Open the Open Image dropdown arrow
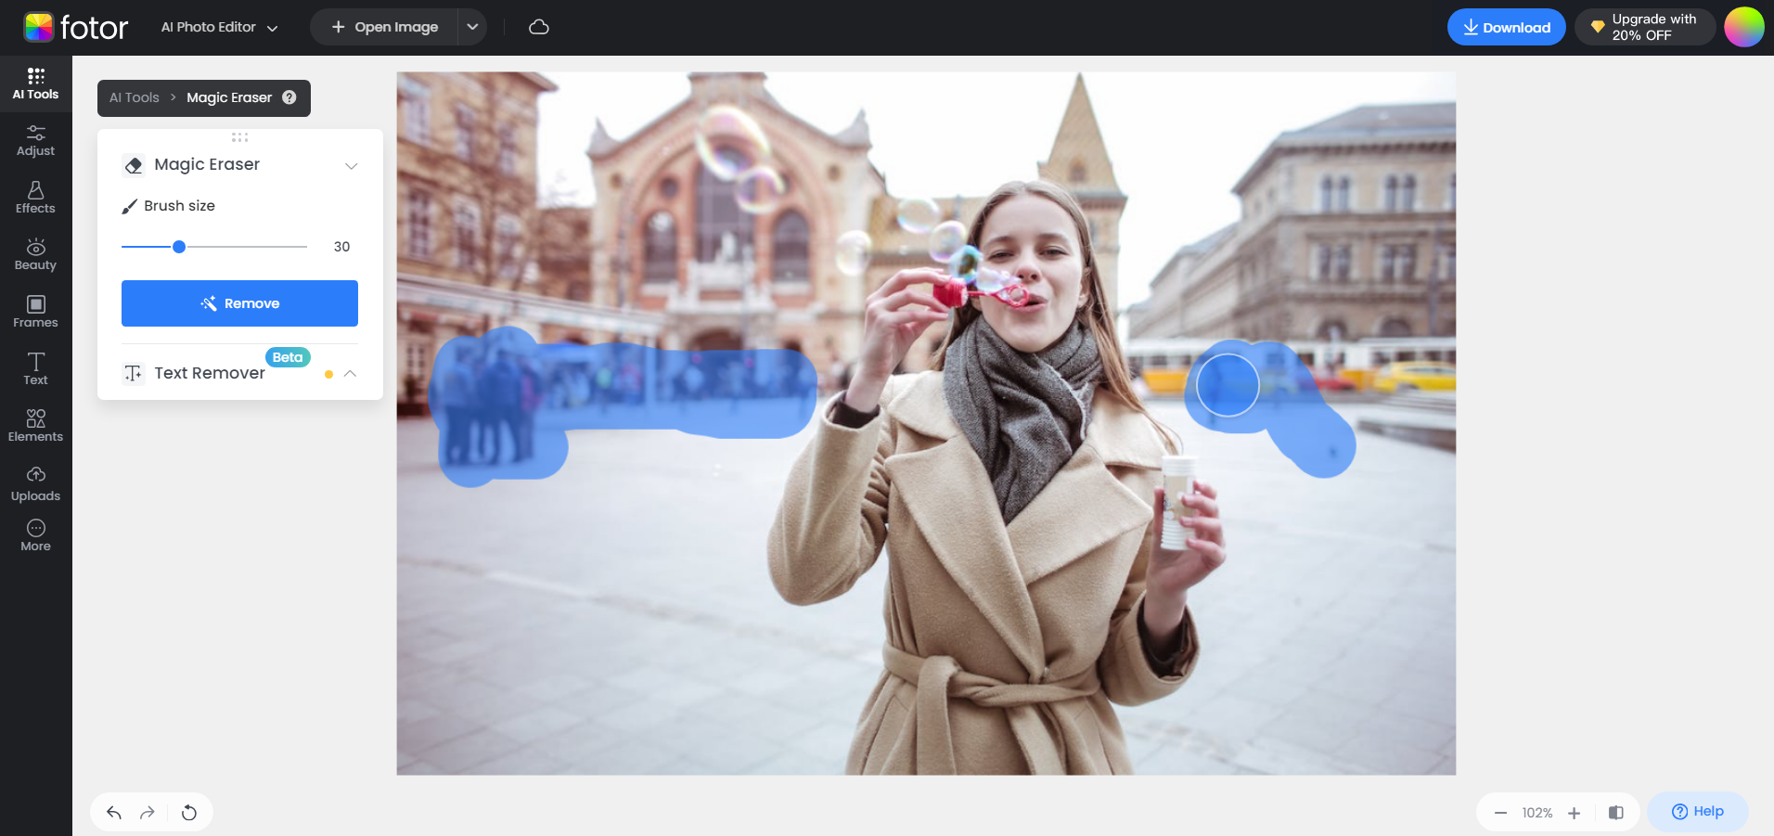Viewport: 1774px width, 836px height. tap(472, 27)
